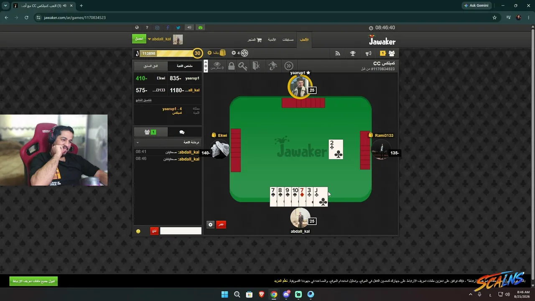
Task: Toggle spectators eye icon
Action: [217, 66]
